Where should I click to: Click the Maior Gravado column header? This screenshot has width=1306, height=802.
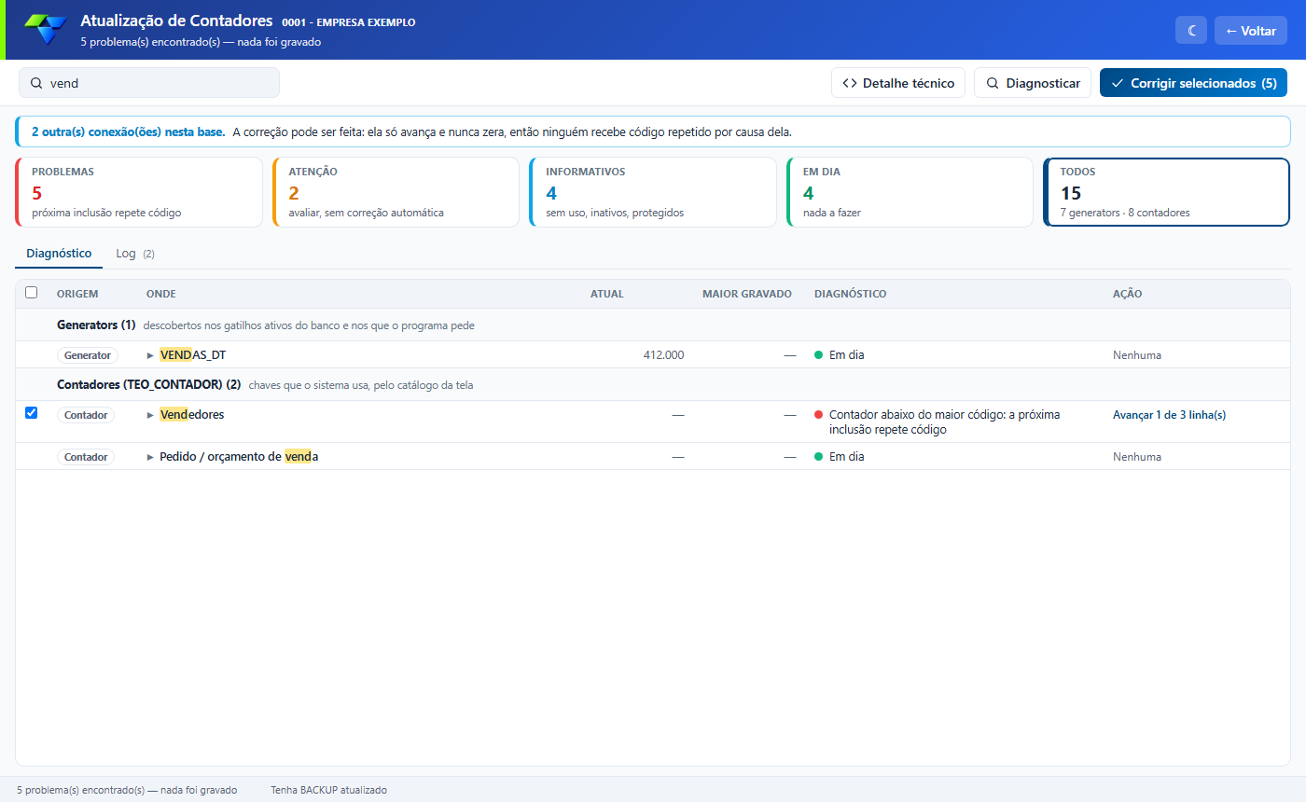[747, 294]
